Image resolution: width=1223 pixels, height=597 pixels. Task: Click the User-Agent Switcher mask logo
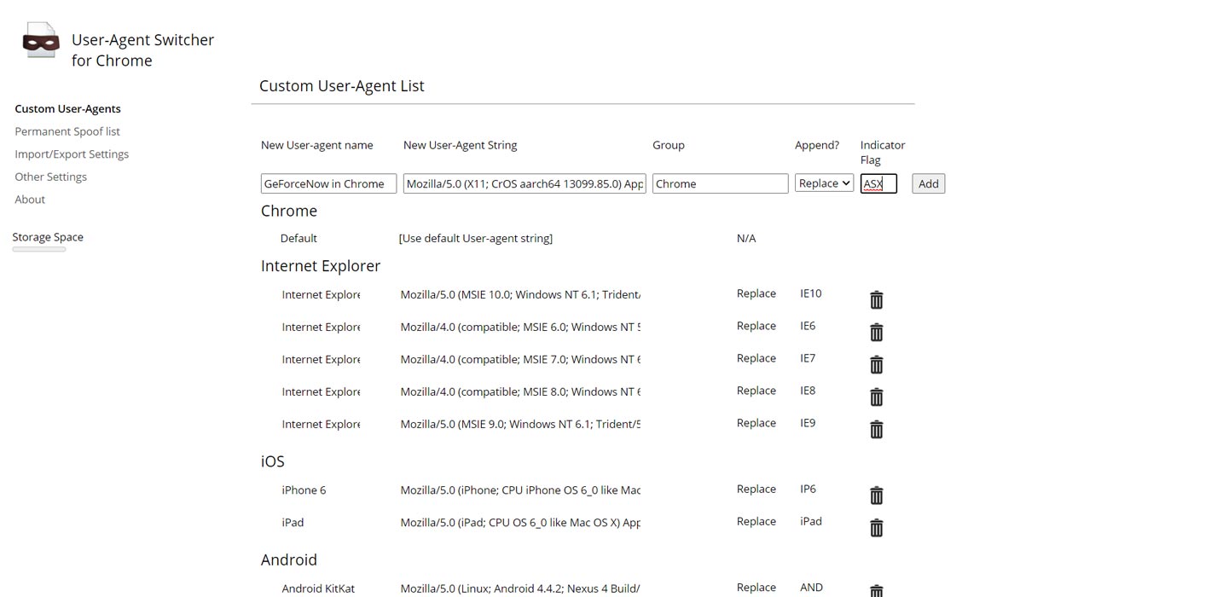click(40, 40)
